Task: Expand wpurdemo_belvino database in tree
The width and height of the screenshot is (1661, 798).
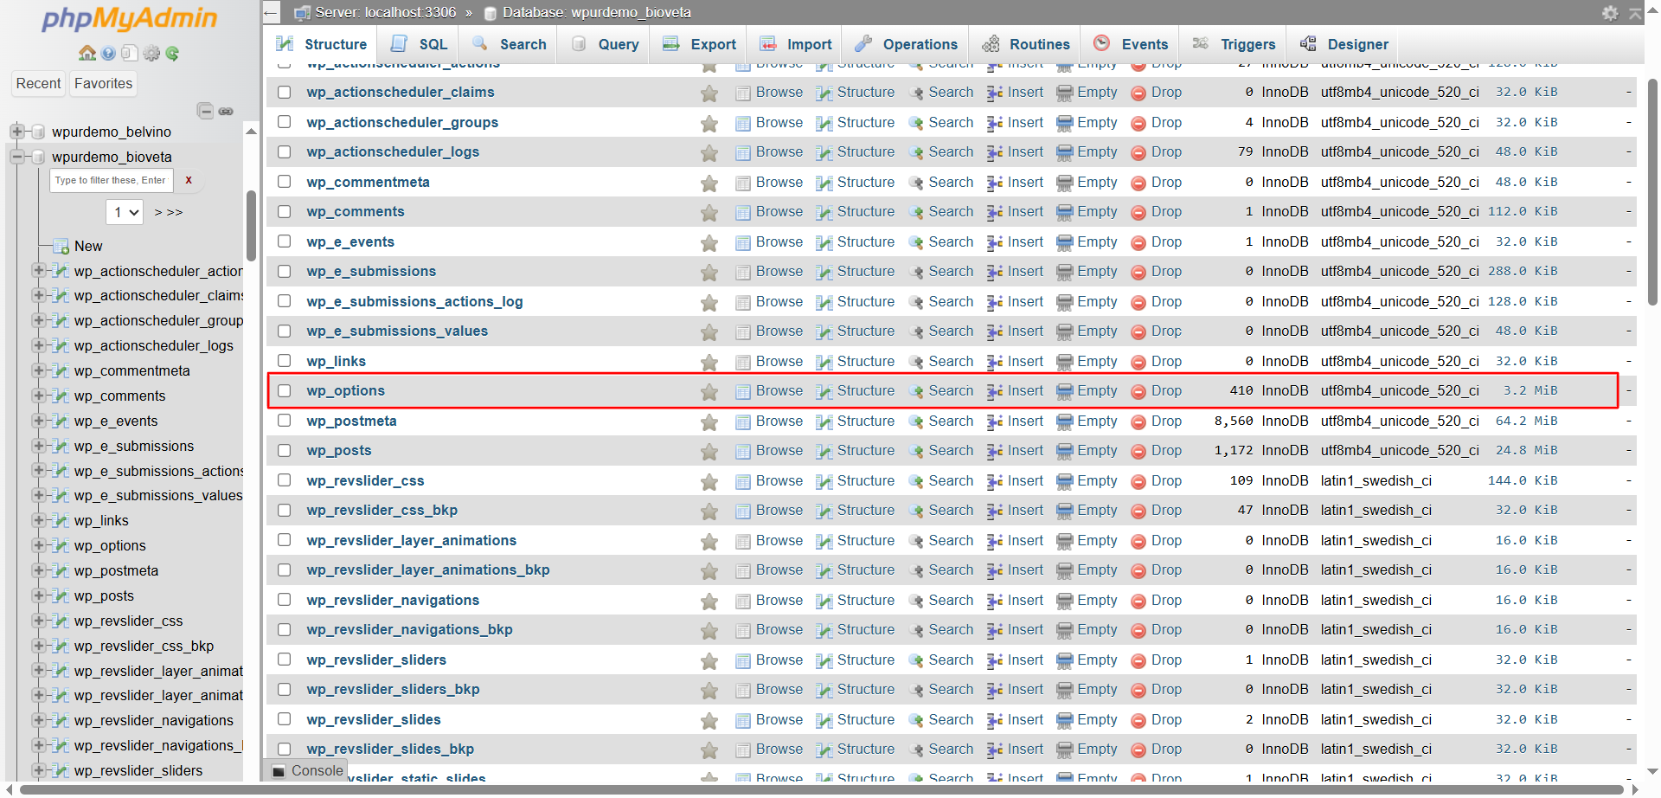Action: point(16,132)
